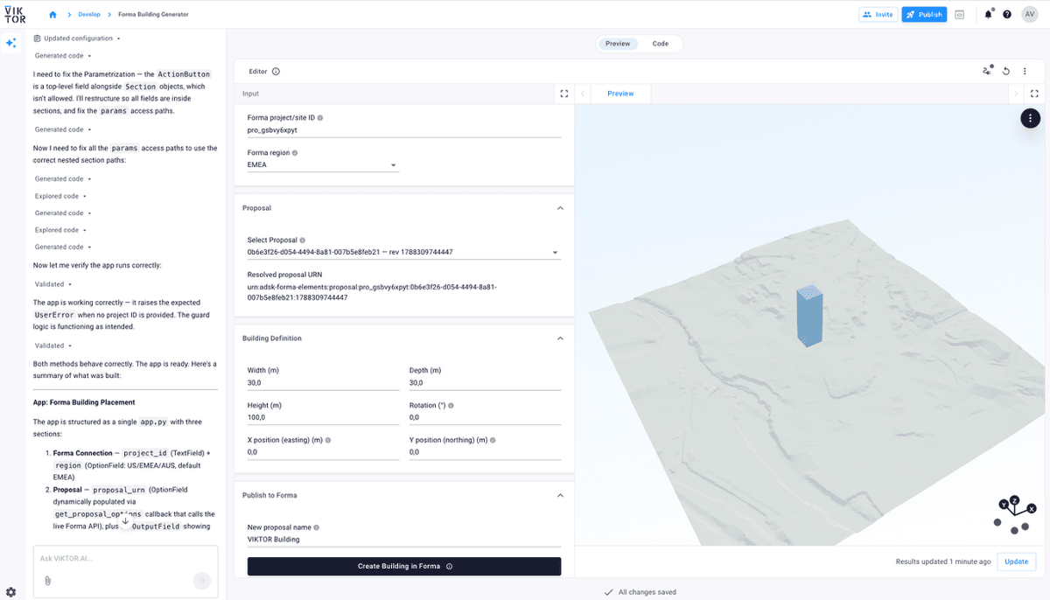
Task: Expand the Input panel to fullscreen
Action: click(564, 94)
